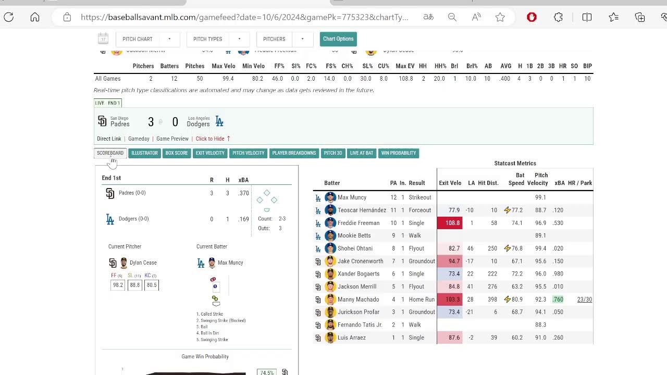Viewport: 667px width, 375px height.
Task: Click Dylan Cease's headshot under Current Pitcher
Action: [124, 262]
